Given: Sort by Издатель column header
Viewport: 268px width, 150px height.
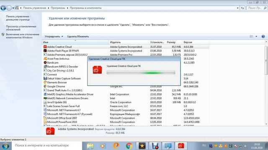Looking at the screenshot, I should click(x=129, y=42).
